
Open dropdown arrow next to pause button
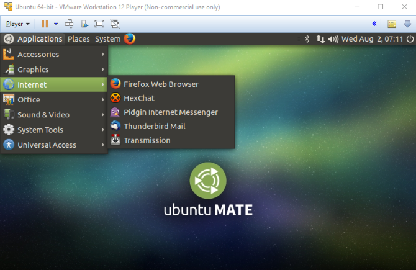coord(56,24)
